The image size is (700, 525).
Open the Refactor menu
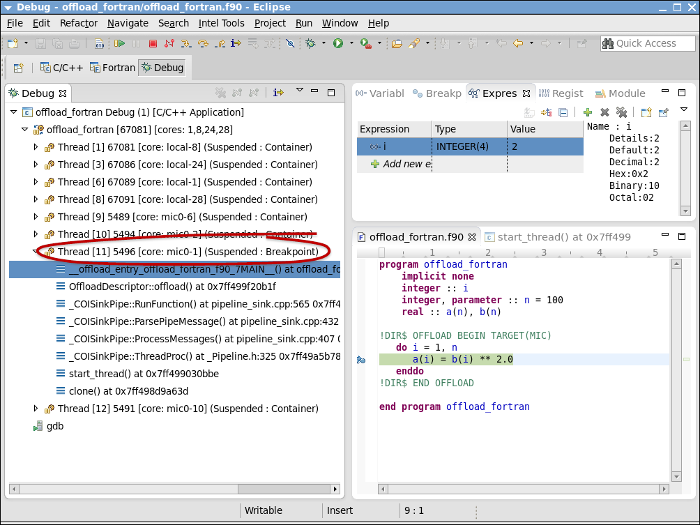79,23
